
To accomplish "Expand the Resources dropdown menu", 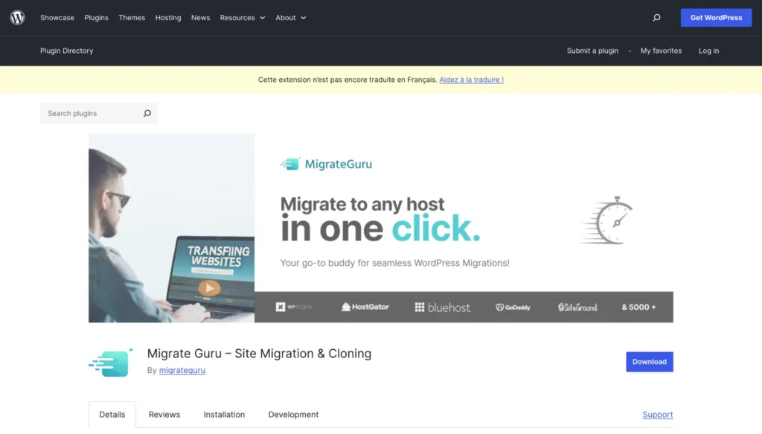I will [x=243, y=18].
